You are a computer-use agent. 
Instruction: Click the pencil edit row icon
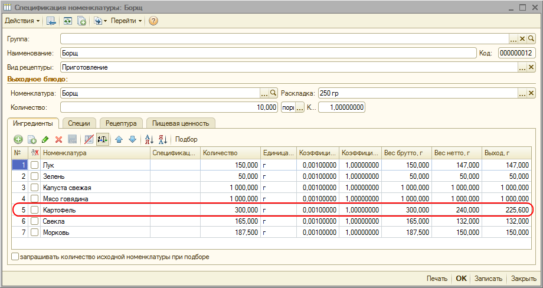[45, 139]
